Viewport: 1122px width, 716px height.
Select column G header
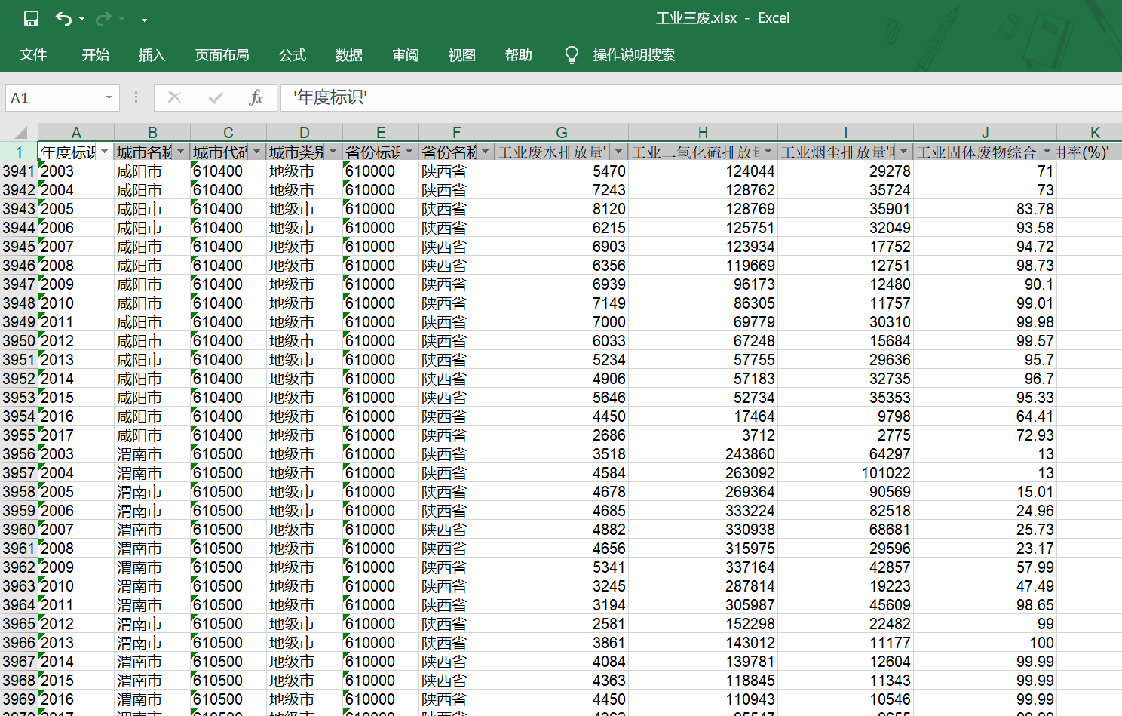click(561, 132)
